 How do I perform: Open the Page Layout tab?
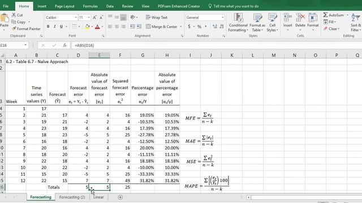tap(64, 6)
